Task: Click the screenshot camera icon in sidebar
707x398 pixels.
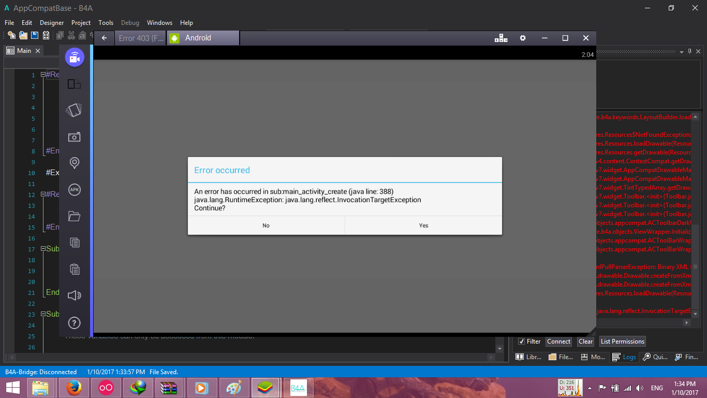Action: coord(75,137)
